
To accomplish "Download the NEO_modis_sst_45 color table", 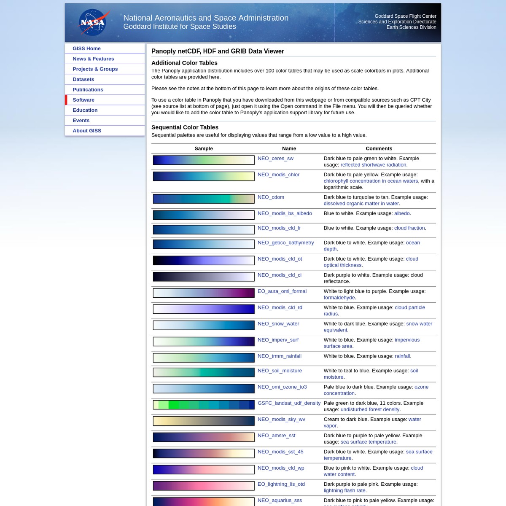I will pyautogui.click(x=280, y=452).
